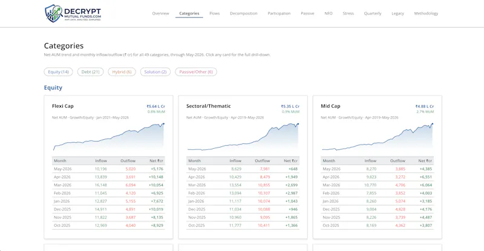
Task: Click Flexi Cap Inflow column header
Action: click(x=101, y=161)
